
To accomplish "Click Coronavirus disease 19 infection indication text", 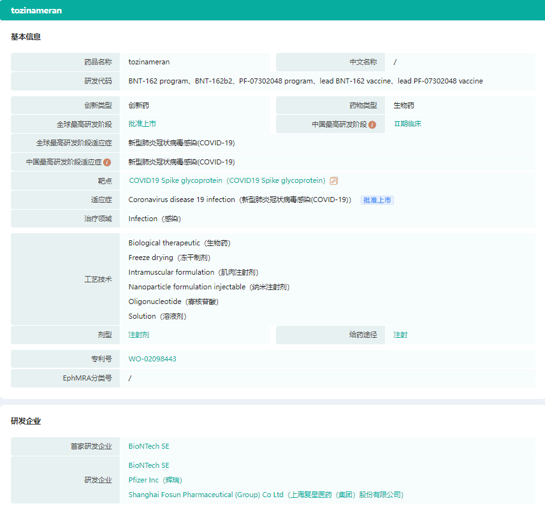I will click(x=182, y=200).
